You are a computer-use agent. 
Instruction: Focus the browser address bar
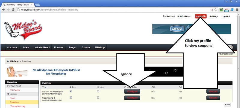[x=113, y=10]
